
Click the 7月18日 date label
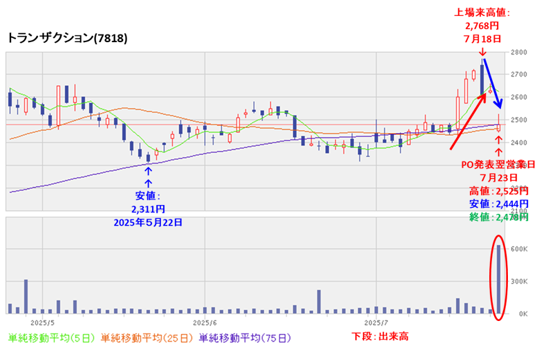point(482,39)
